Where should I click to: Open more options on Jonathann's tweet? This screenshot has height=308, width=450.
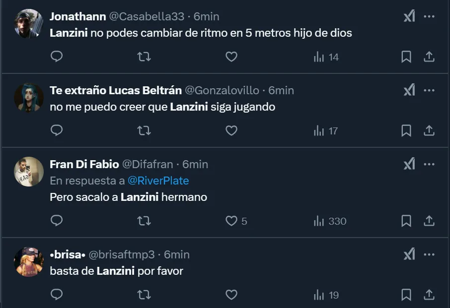pos(429,16)
